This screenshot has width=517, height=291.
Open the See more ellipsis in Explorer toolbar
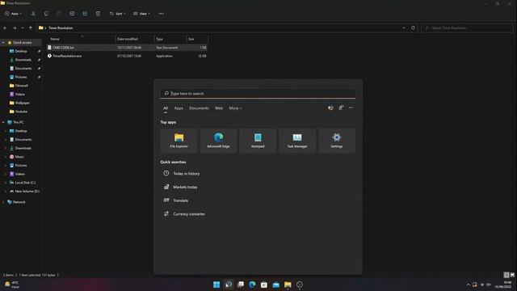point(162,14)
